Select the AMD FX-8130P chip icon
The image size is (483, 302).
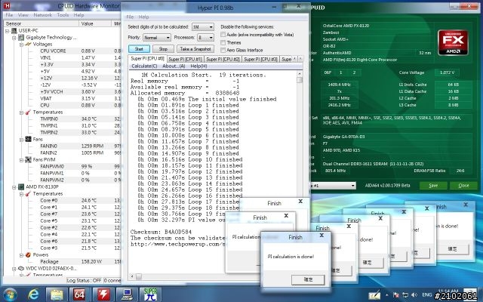click(x=21, y=186)
